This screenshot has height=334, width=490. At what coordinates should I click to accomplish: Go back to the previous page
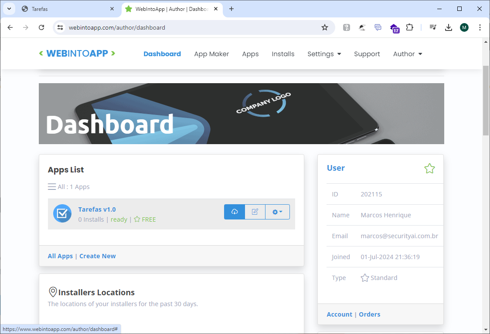[10, 27]
